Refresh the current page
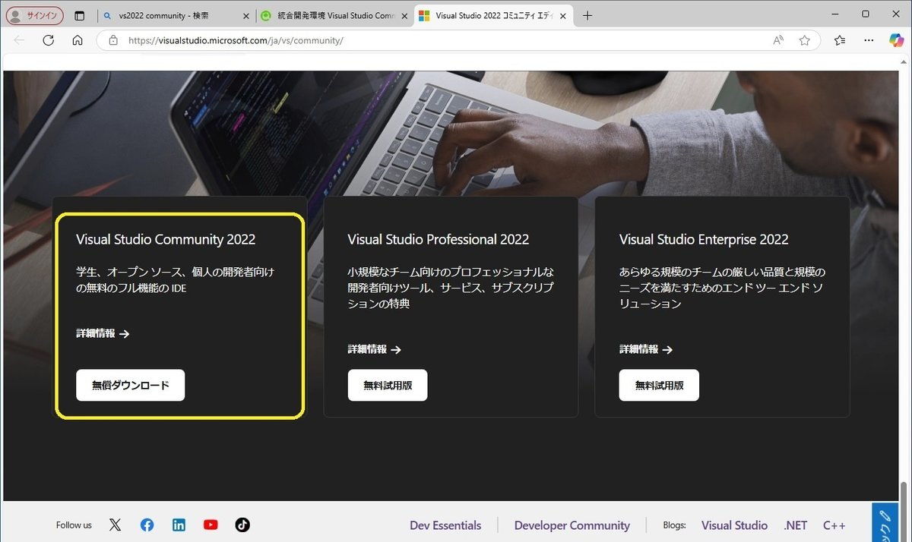Viewport: 912px width, 542px height. pyautogui.click(x=48, y=39)
